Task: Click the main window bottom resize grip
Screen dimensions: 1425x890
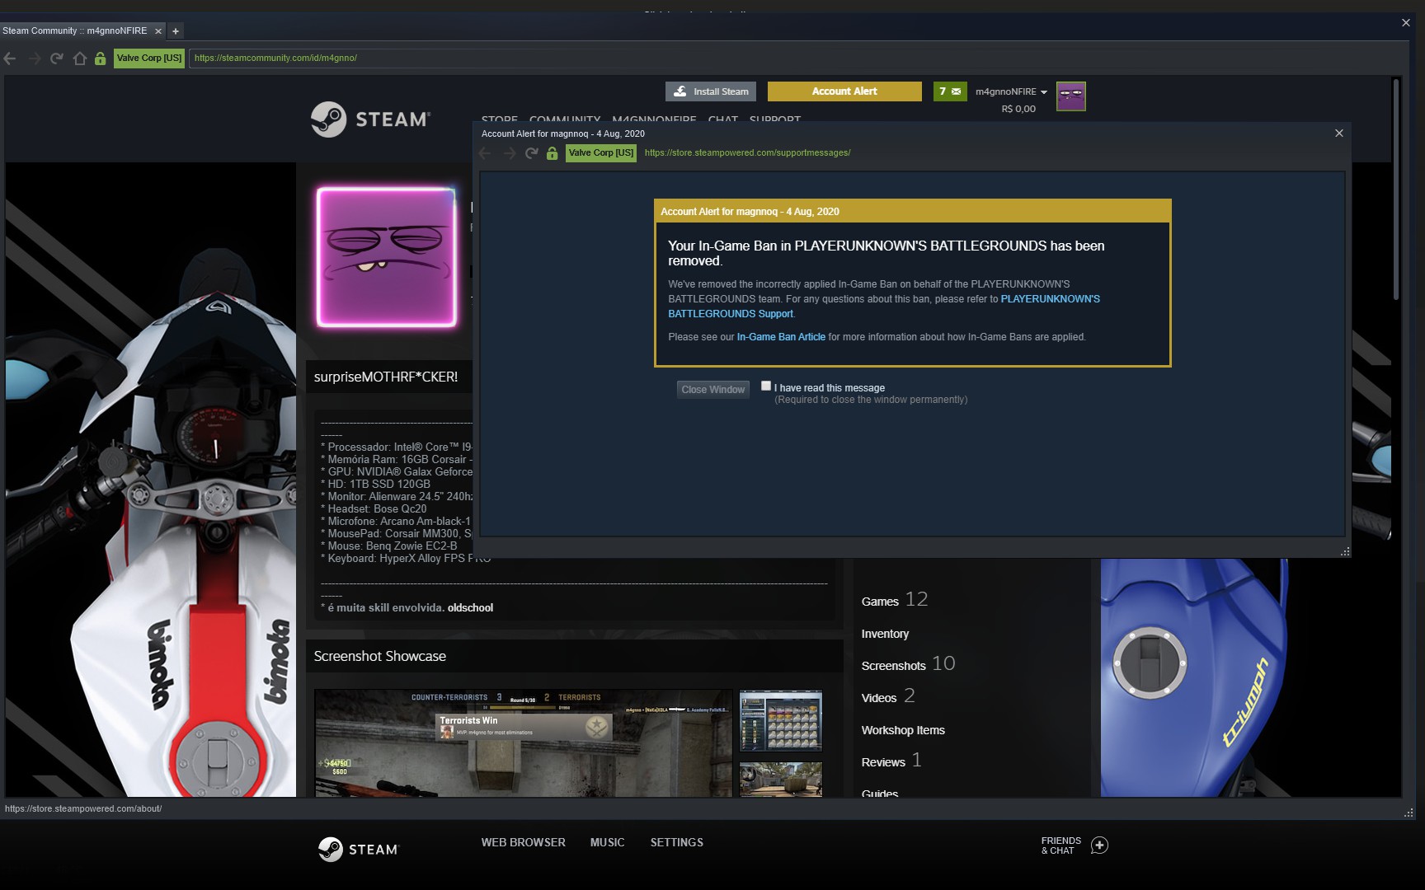Action: (1409, 813)
